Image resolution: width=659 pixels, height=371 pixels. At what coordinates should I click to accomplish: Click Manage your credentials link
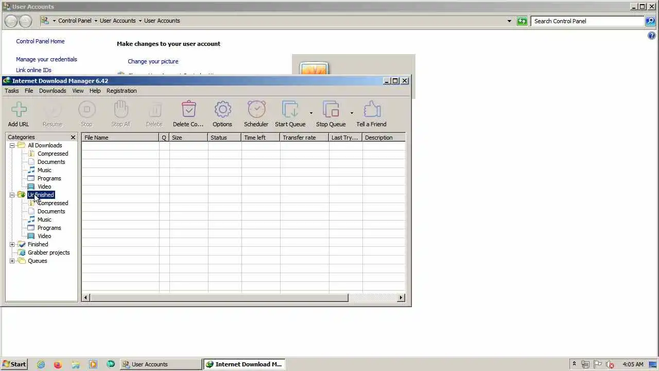[46, 59]
